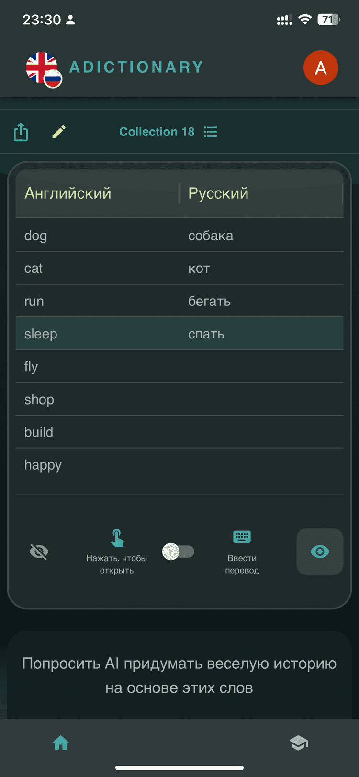This screenshot has width=359, height=777.
Task: Hide translations with crossed-eye icon
Action: coord(39,552)
